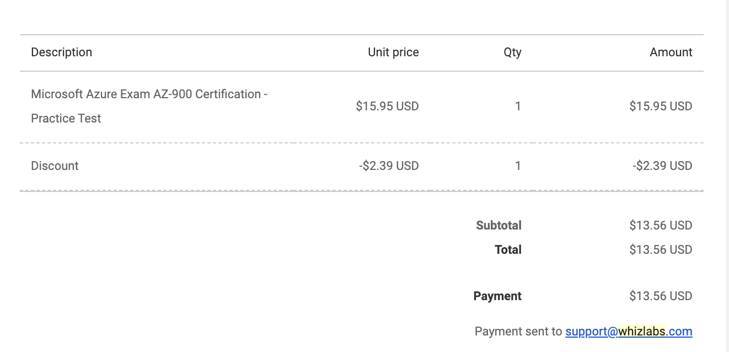Click the Payment label
The image size is (729, 352).
[x=497, y=296]
